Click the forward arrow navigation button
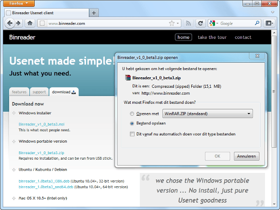Image resolution: width=280 pixels, height=210 pixels. click(19, 23)
